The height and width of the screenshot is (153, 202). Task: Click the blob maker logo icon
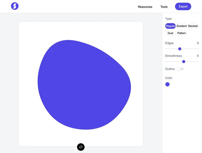pyautogui.click(x=15, y=6)
